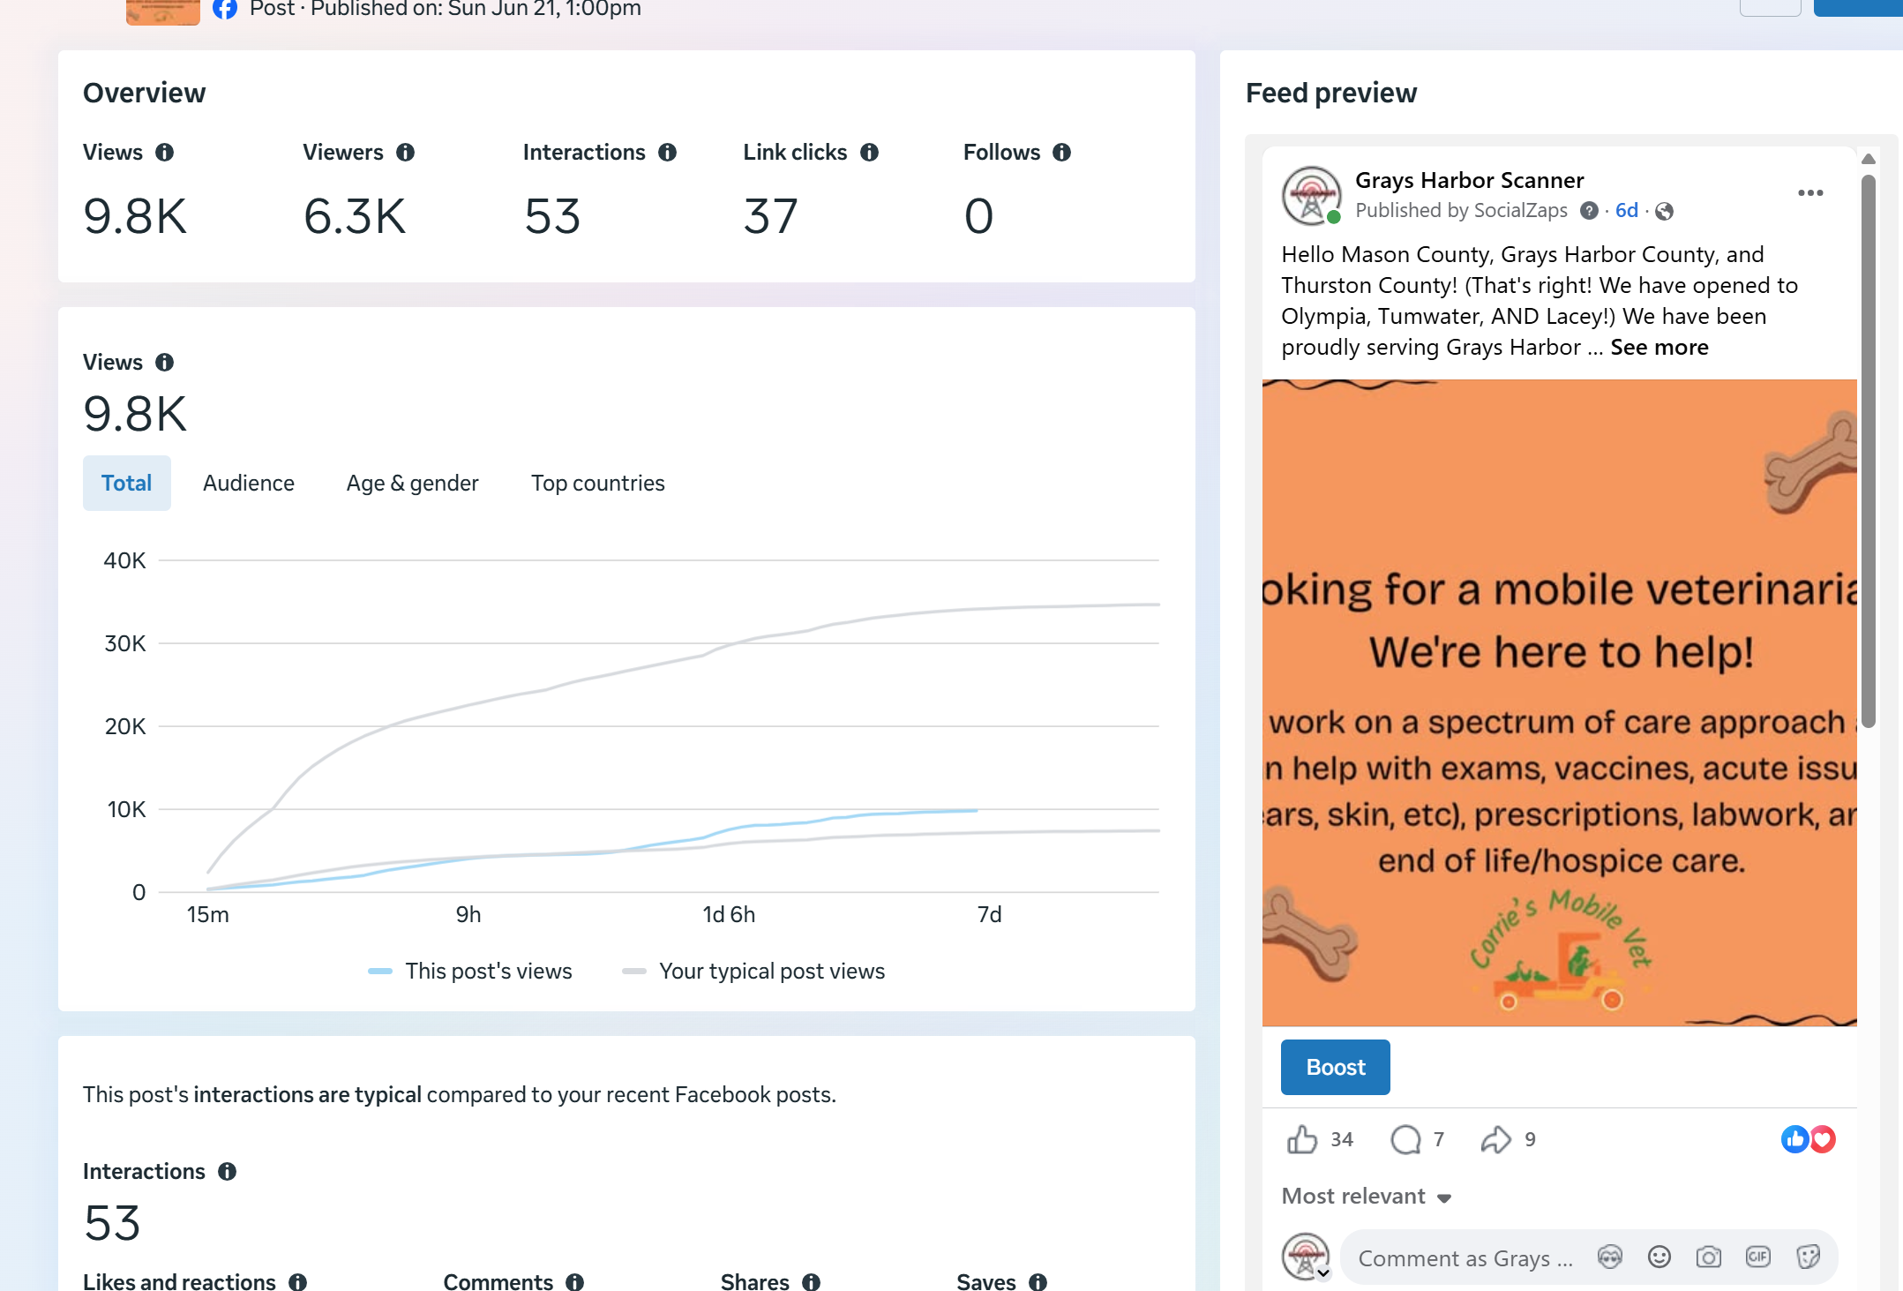Click the feed preview scrollbar thumb
This screenshot has height=1291, width=1903.
1869,450
